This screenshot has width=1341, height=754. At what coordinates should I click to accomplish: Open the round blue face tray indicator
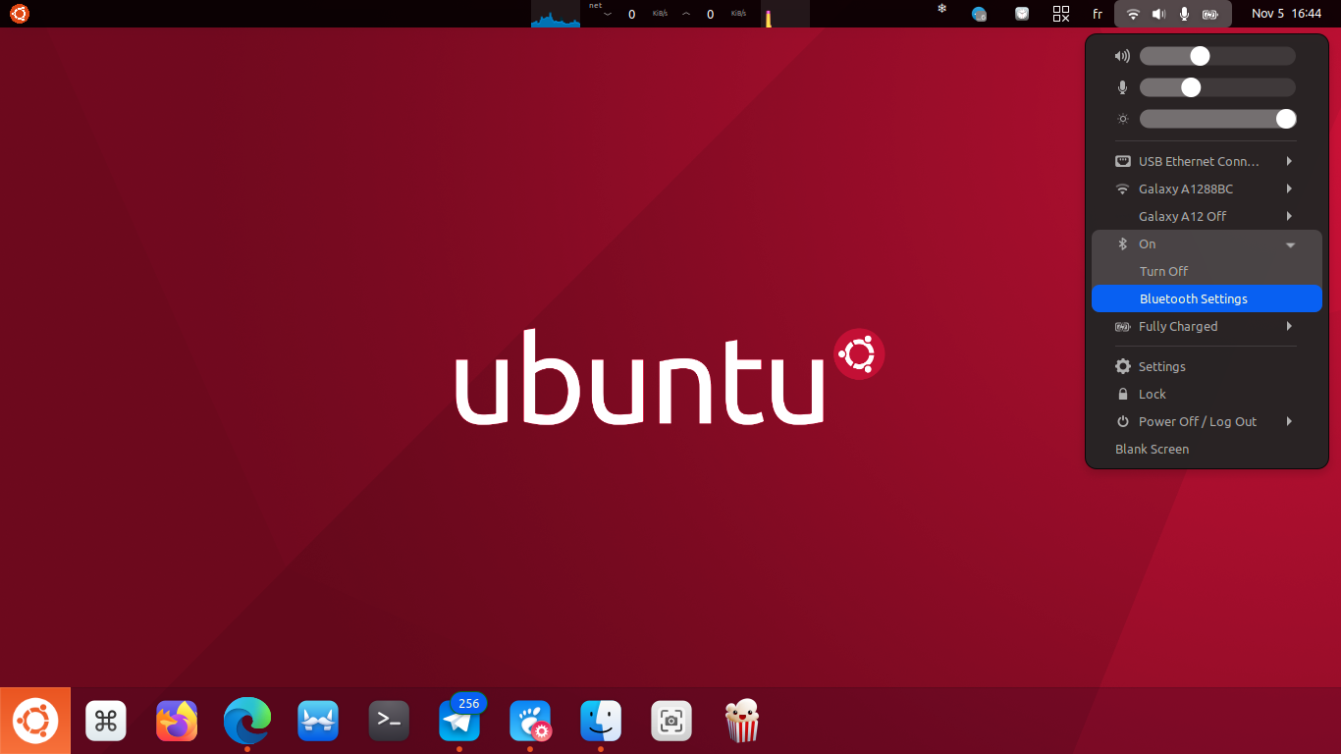pos(979,14)
